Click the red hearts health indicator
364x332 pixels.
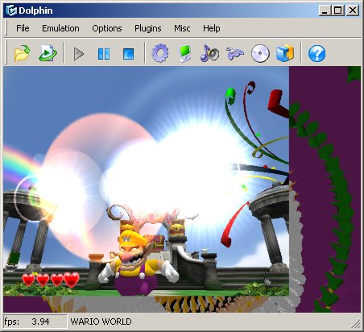click(x=51, y=280)
